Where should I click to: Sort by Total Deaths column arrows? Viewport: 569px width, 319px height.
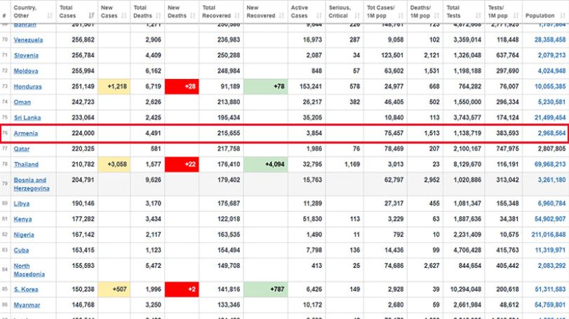click(x=159, y=15)
